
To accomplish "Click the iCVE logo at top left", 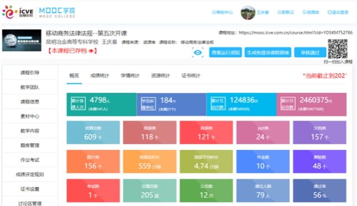I will pyautogui.click(x=18, y=12).
